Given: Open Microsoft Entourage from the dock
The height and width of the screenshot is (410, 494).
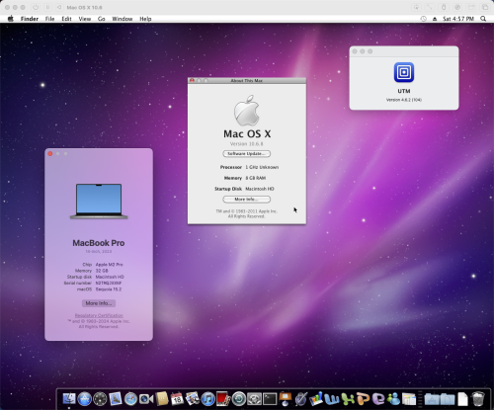Looking at the screenshot, I should pyautogui.click(x=378, y=399).
